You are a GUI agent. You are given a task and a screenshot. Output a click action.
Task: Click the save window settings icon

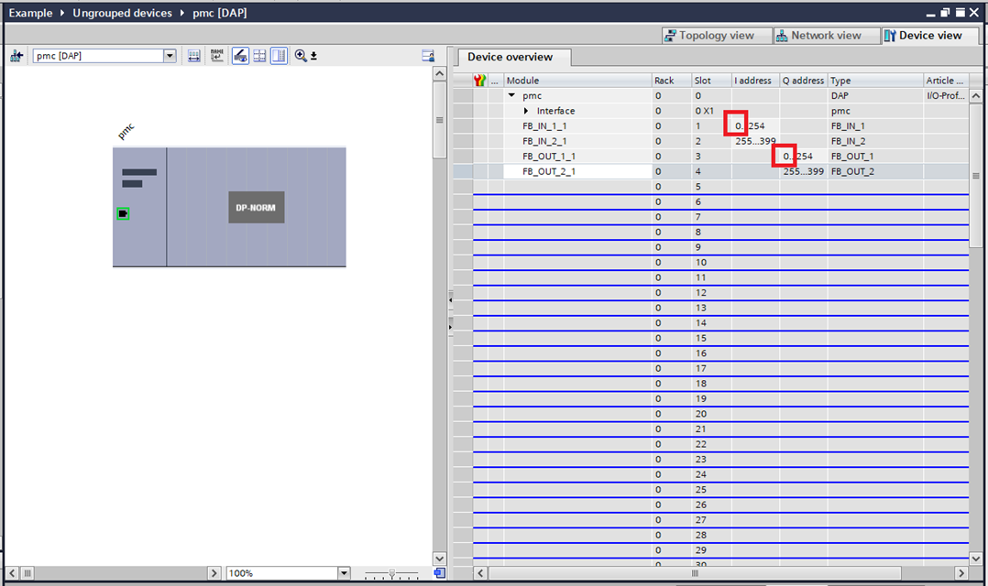[428, 56]
